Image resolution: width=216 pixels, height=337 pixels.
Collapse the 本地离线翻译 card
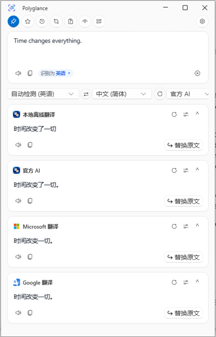click(197, 114)
